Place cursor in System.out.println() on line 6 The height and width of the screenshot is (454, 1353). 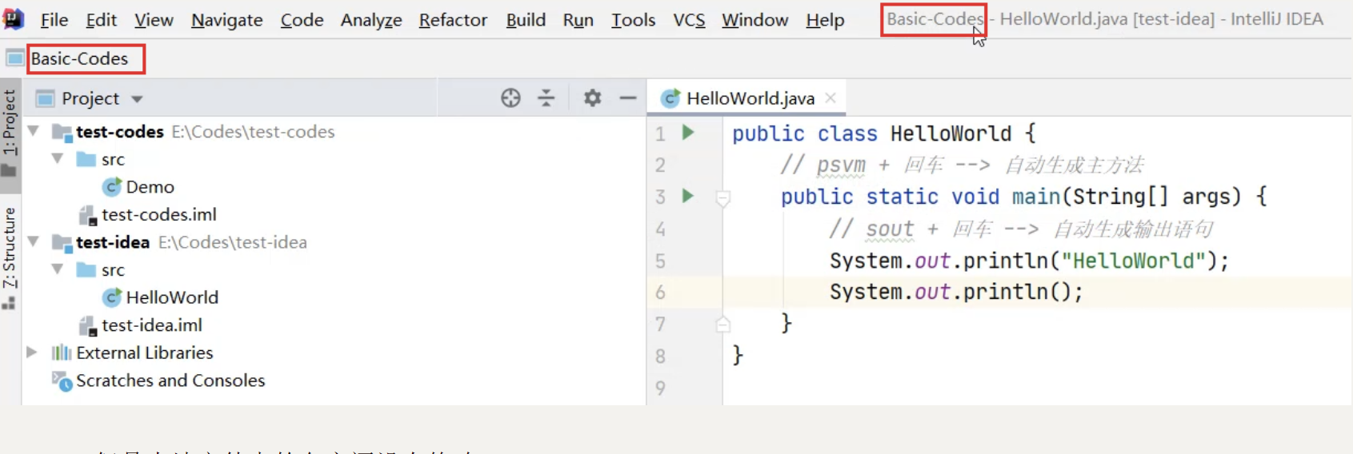tap(956, 292)
